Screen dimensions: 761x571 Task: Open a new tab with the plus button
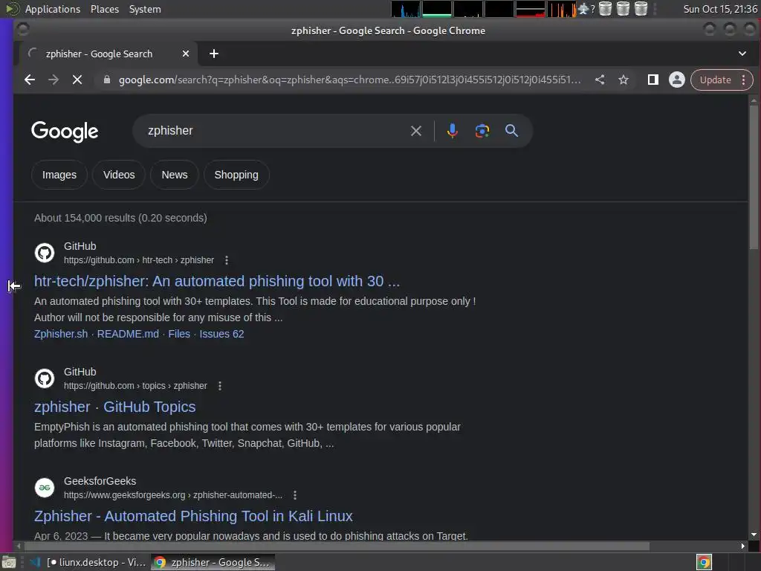click(213, 54)
